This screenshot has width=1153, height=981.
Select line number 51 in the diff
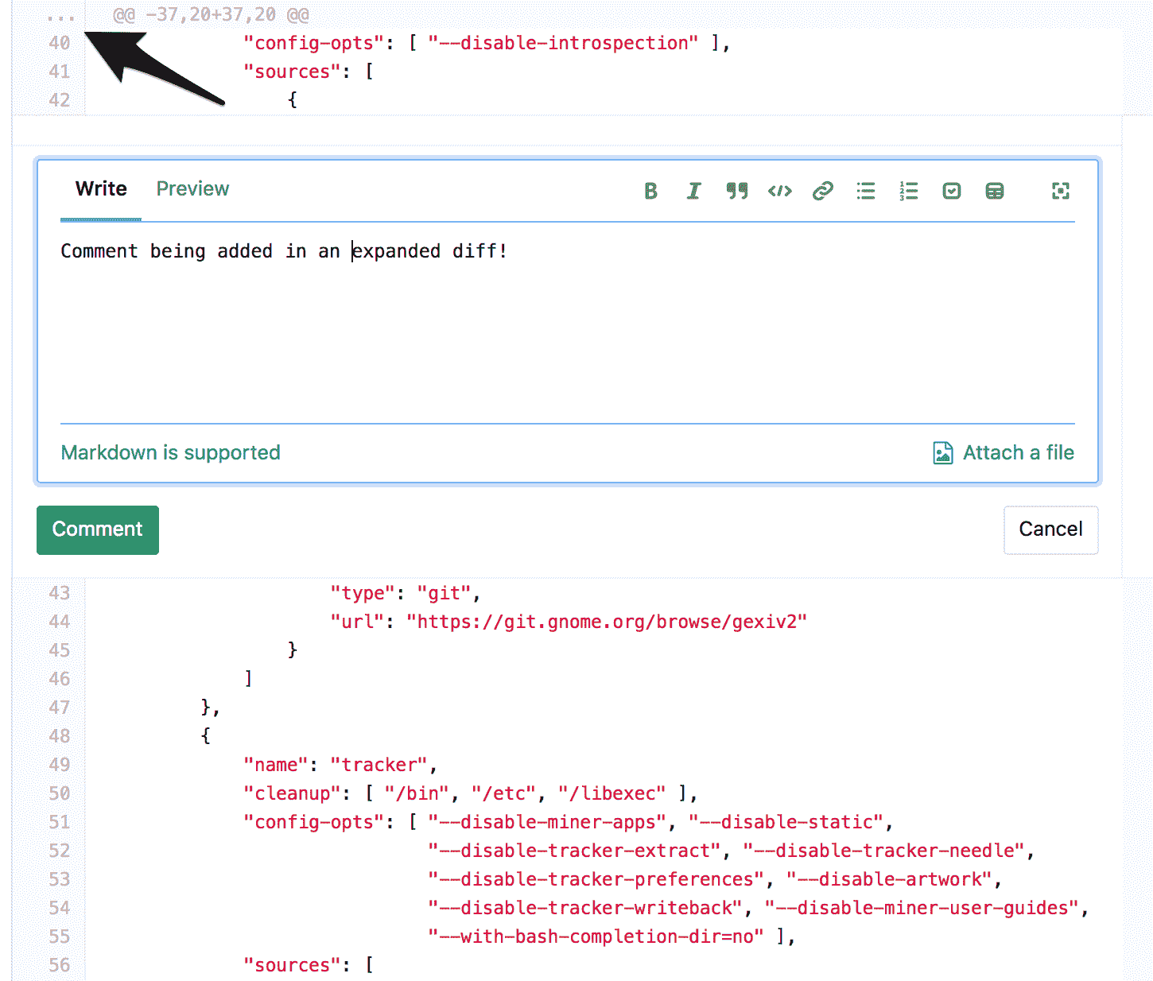click(60, 822)
